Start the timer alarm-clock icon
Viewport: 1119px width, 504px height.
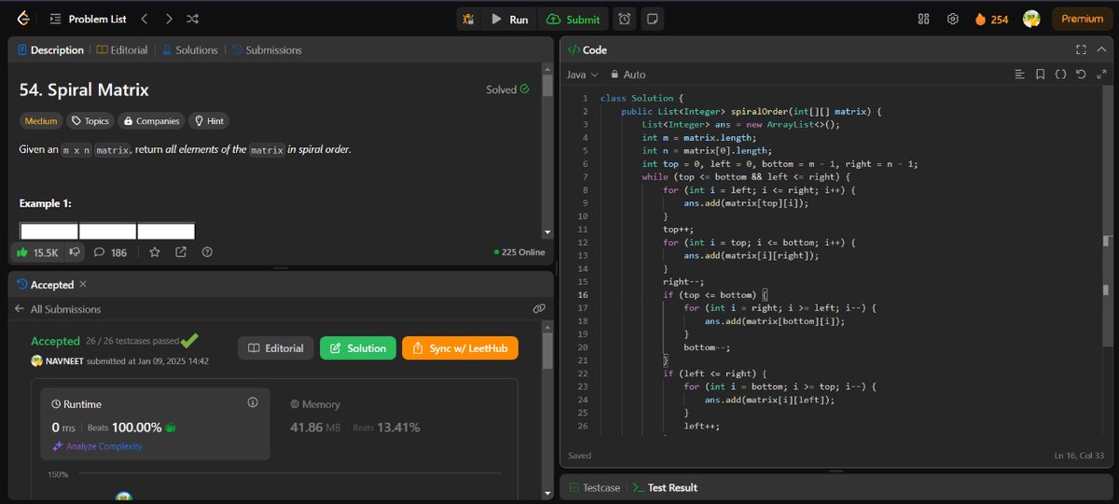click(x=625, y=19)
